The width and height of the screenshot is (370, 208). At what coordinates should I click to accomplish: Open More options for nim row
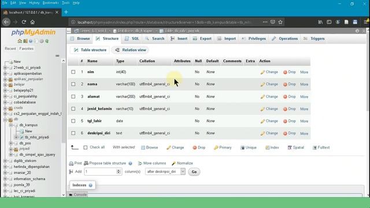point(304,72)
